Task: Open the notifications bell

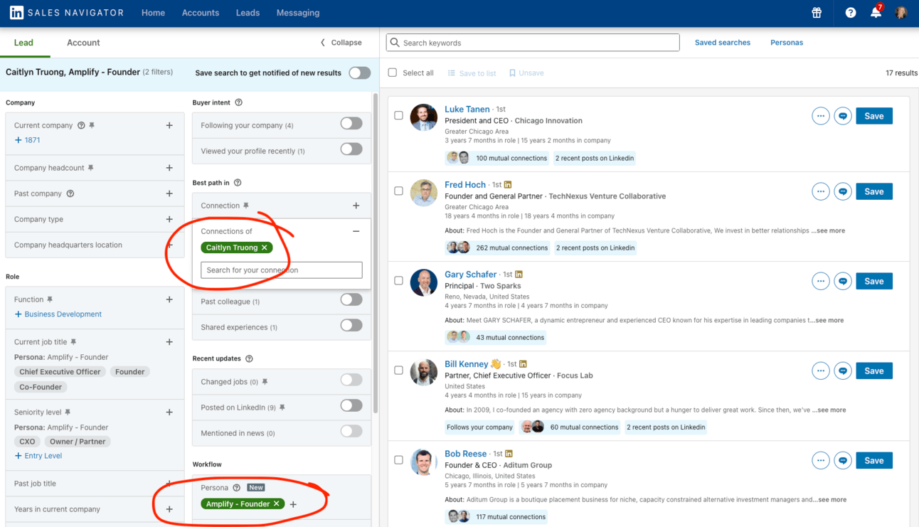Action: pos(876,13)
